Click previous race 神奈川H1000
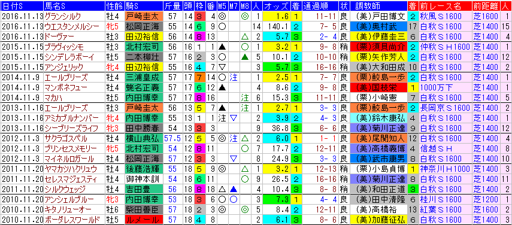Image resolution: width=512 pixels, height=225 pixels. click(445, 168)
